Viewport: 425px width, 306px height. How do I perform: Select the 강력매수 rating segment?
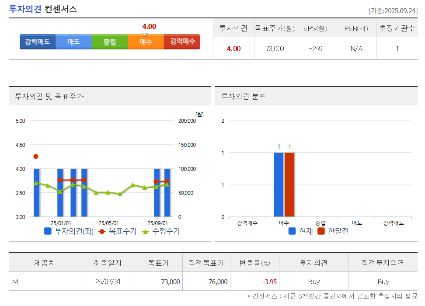click(182, 42)
